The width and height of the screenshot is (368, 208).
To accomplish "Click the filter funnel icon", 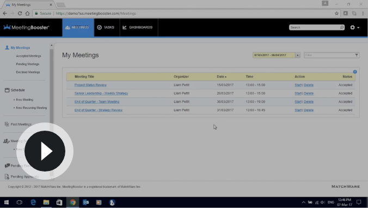I will pos(357,55).
